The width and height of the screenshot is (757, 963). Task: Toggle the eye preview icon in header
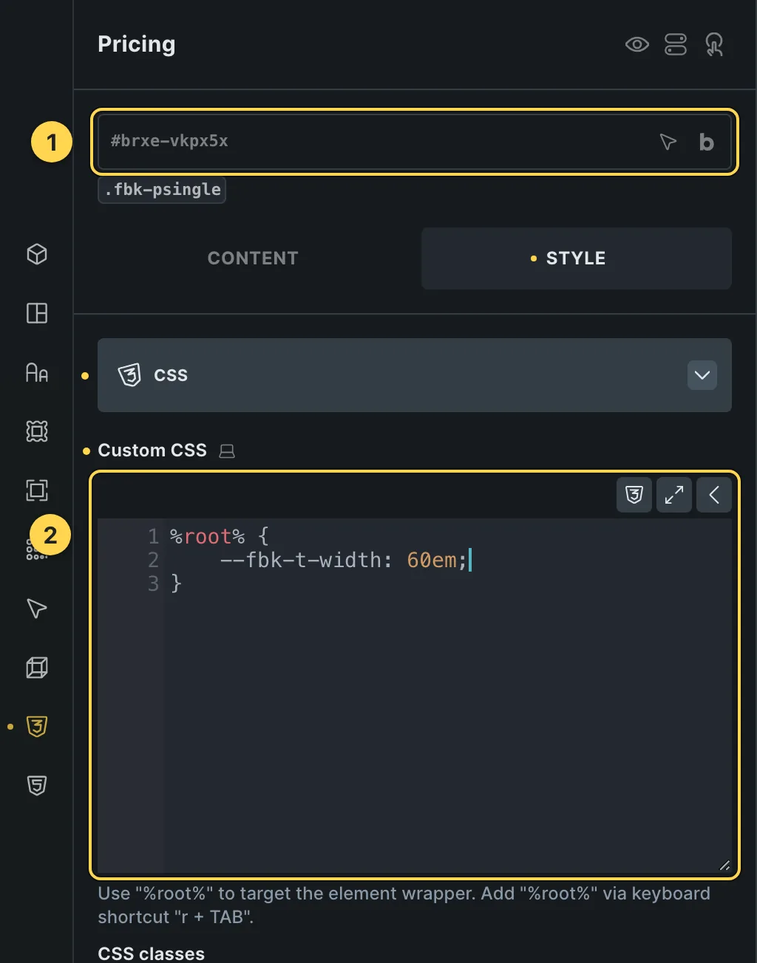pyautogui.click(x=637, y=45)
